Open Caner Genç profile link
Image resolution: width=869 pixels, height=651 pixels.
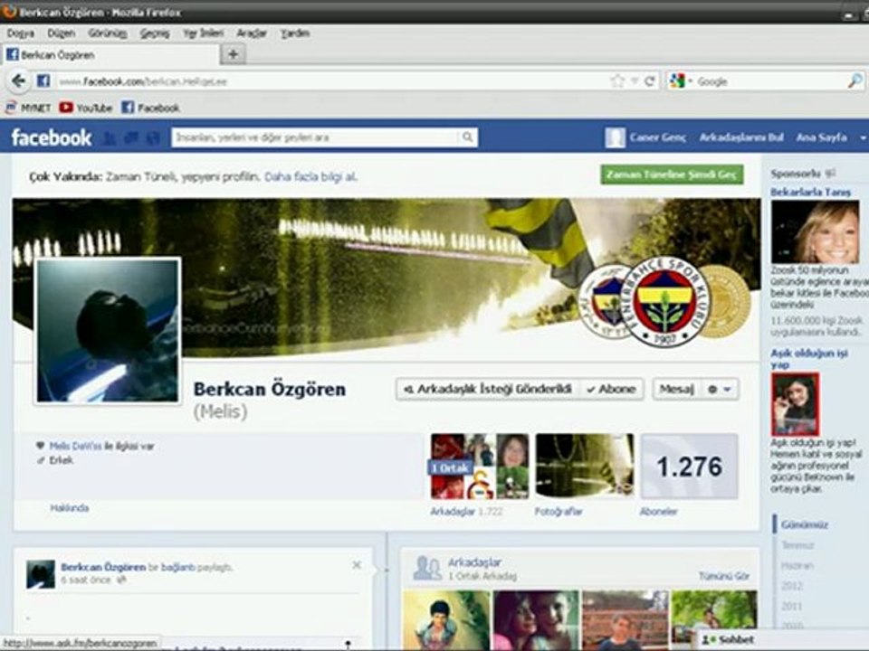click(x=658, y=137)
